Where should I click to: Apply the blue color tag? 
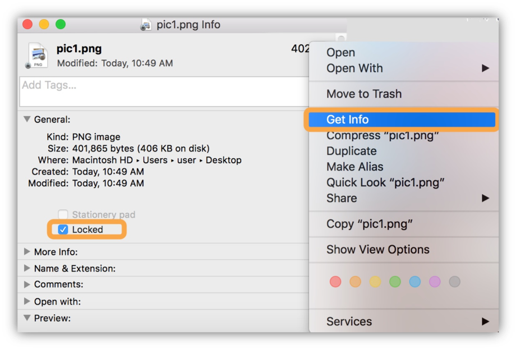click(414, 282)
